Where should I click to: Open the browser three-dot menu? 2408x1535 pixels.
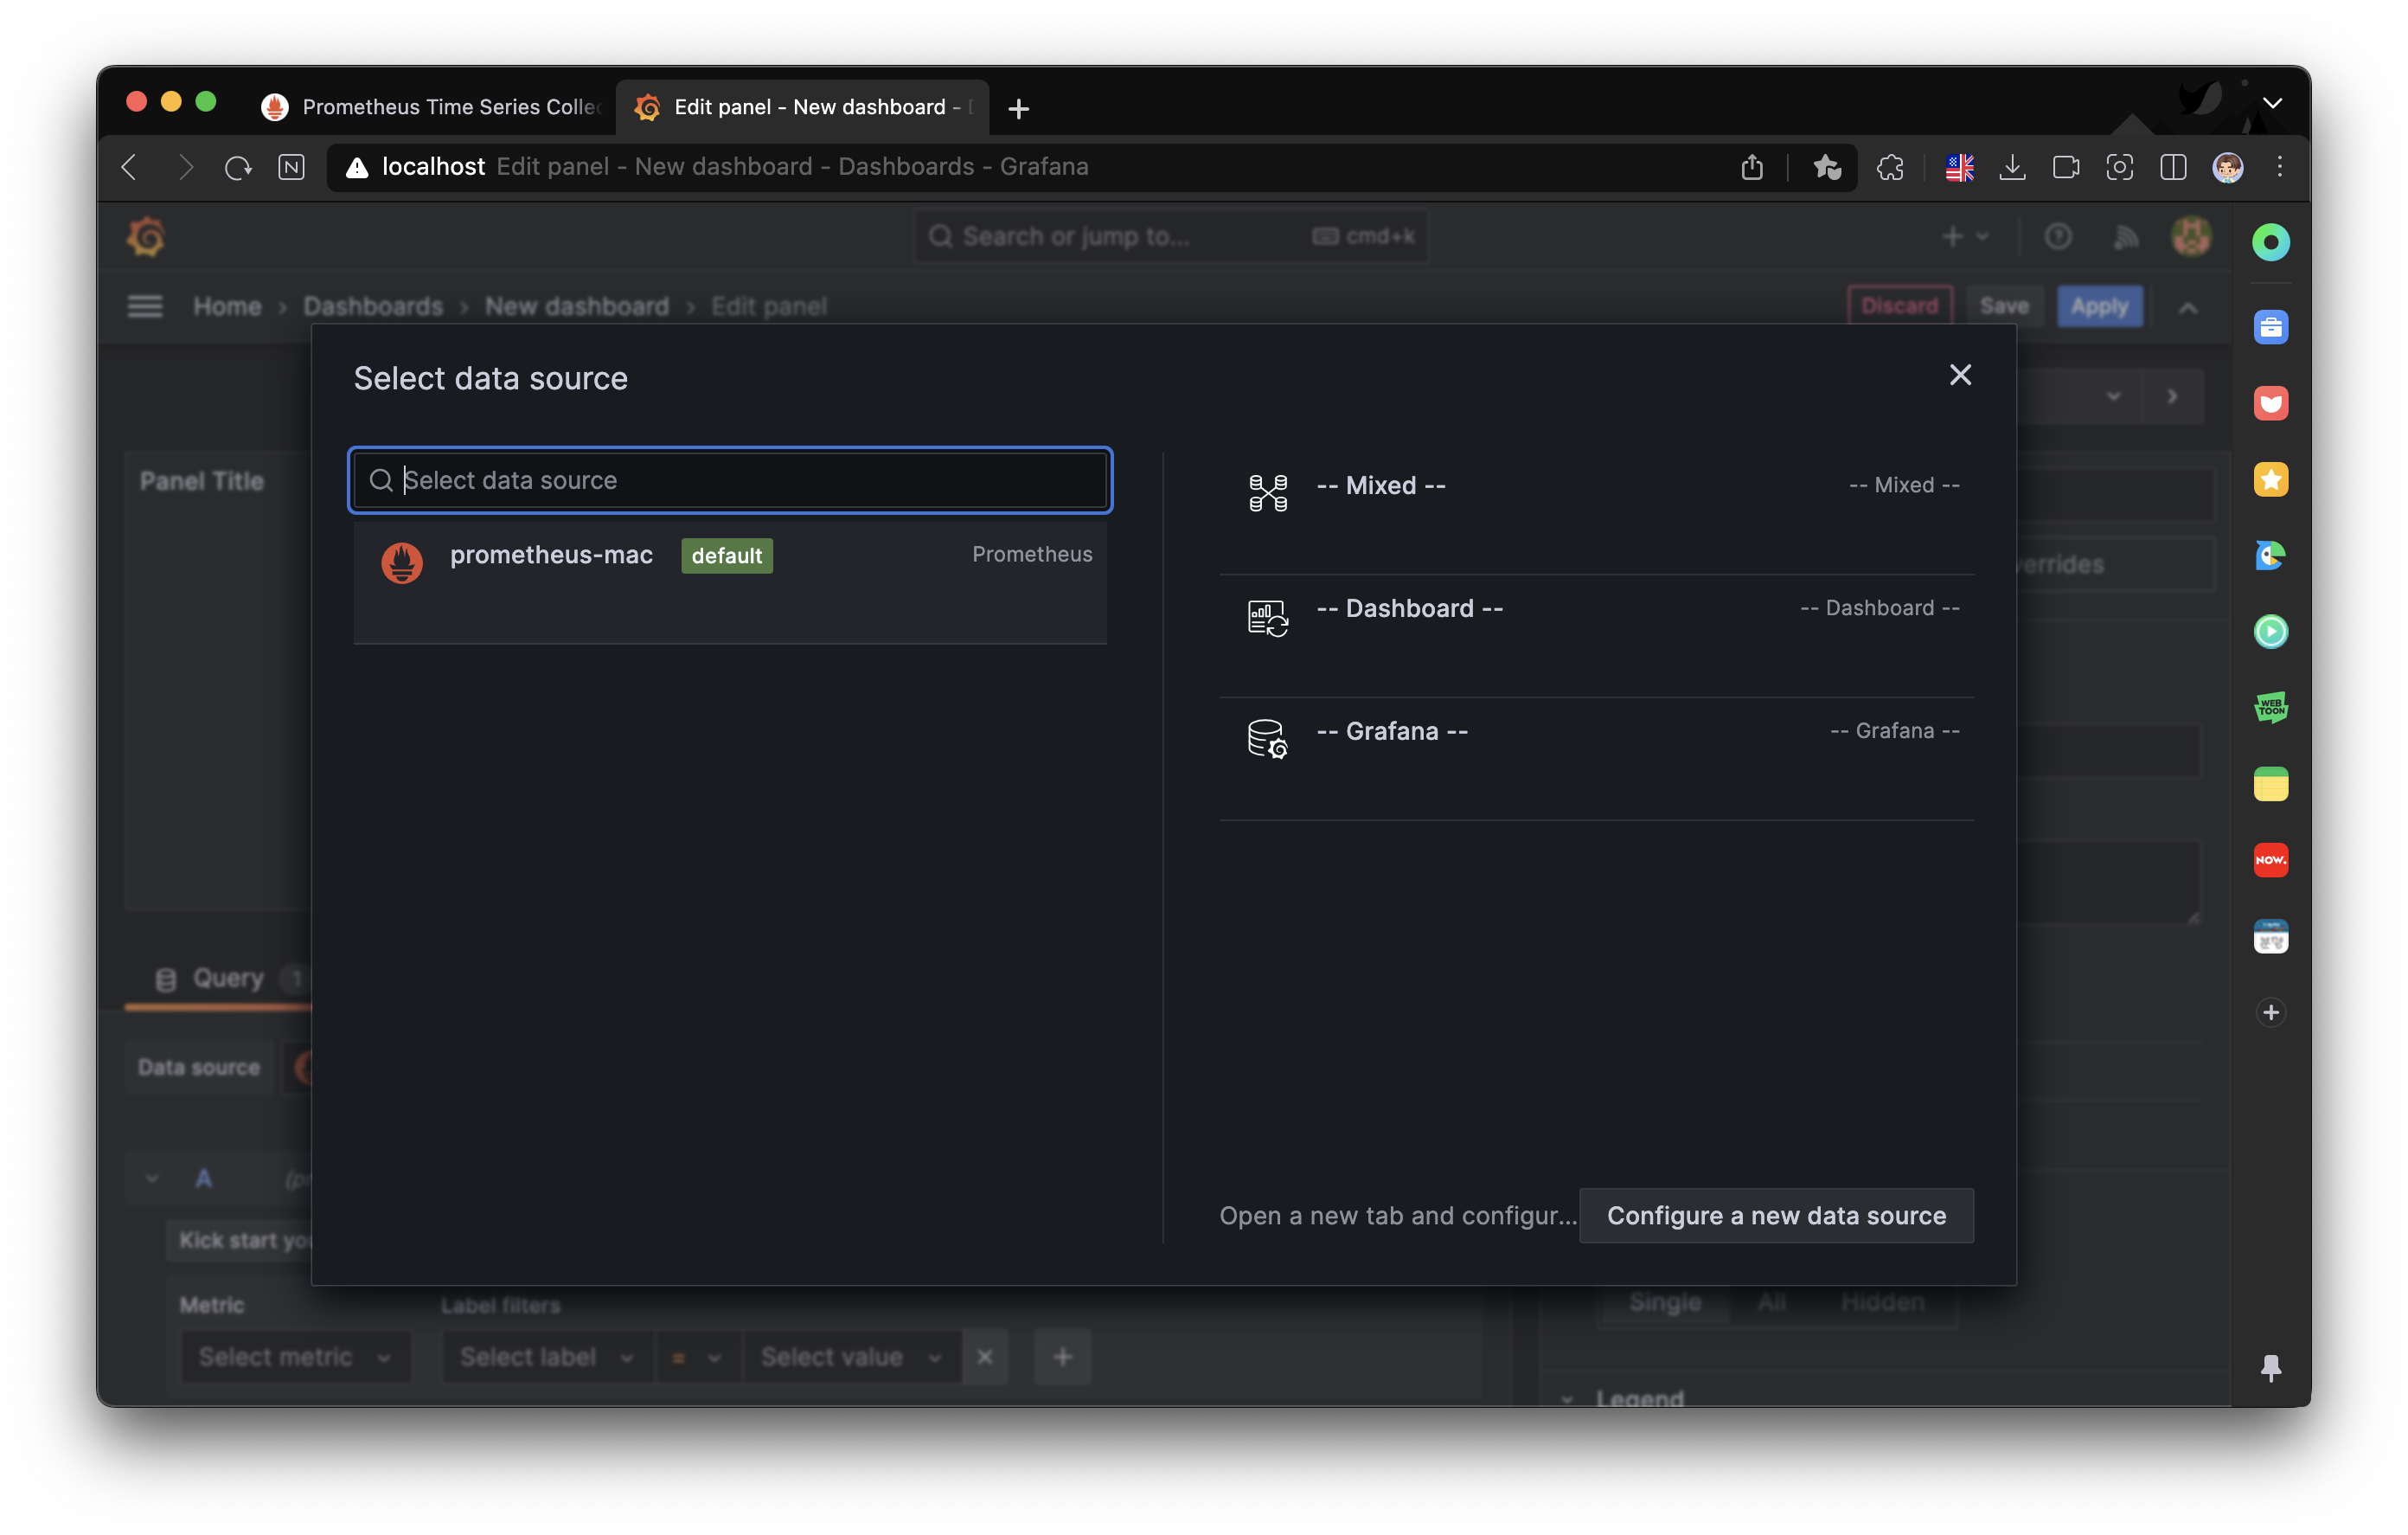coord(2279,167)
